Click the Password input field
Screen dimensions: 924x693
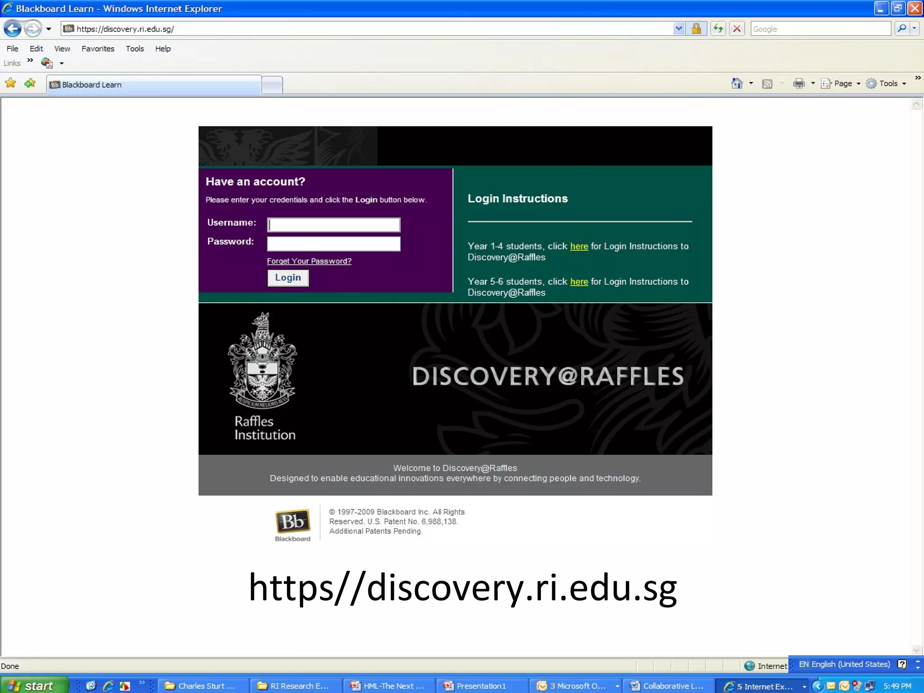(333, 244)
